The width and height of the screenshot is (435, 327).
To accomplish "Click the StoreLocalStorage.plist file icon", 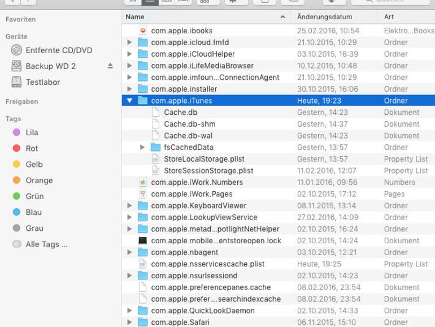I will (x=155, y=159).
